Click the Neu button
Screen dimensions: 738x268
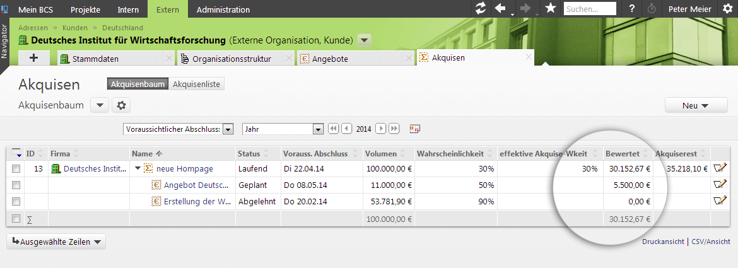(696, 105)
